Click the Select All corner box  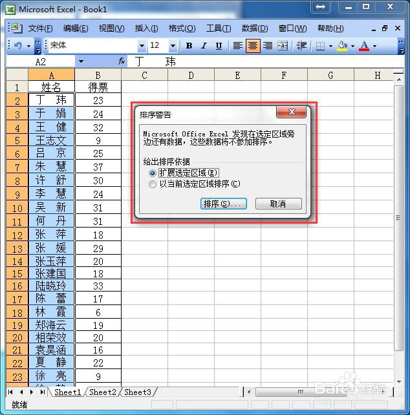click(17, 74)
